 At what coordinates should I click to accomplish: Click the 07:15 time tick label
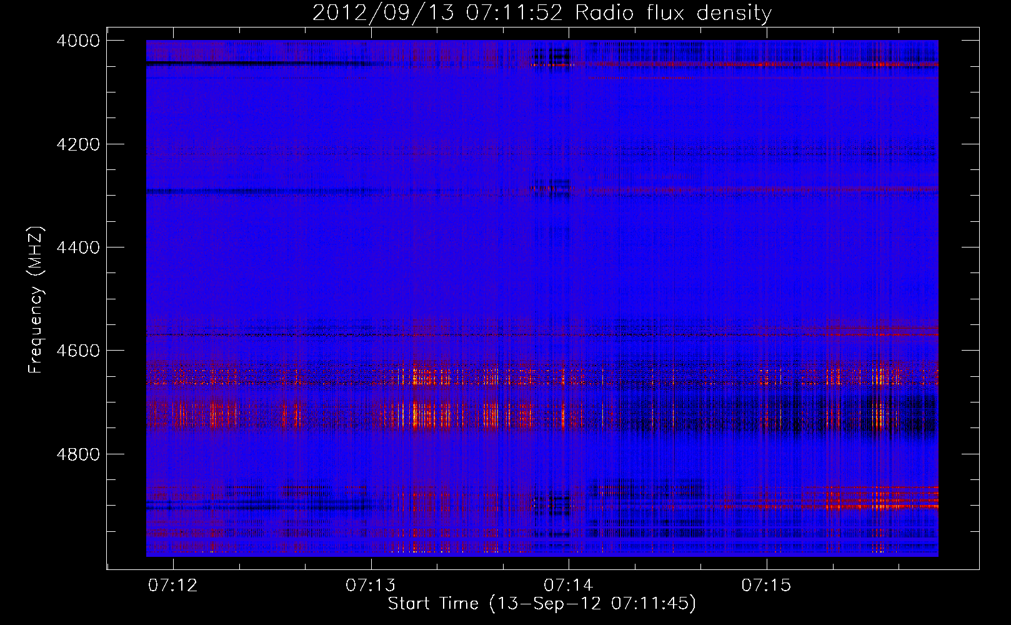click(767, 586)
